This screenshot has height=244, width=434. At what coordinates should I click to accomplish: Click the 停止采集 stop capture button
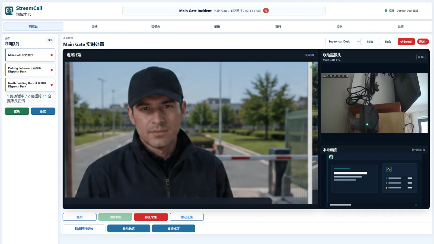(151, 217)
